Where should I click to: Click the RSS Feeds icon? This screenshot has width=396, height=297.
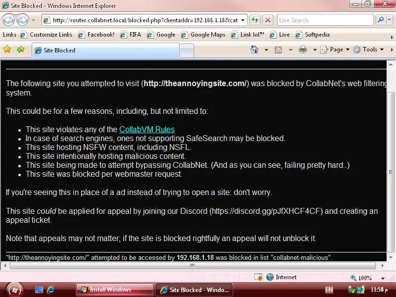[x=278, y=50]
